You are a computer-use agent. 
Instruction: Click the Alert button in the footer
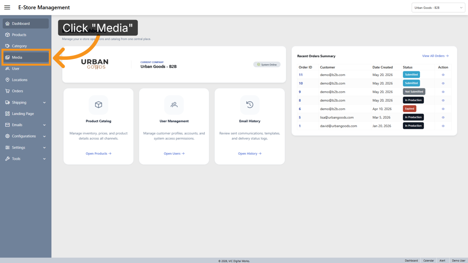tap(442, 260)
